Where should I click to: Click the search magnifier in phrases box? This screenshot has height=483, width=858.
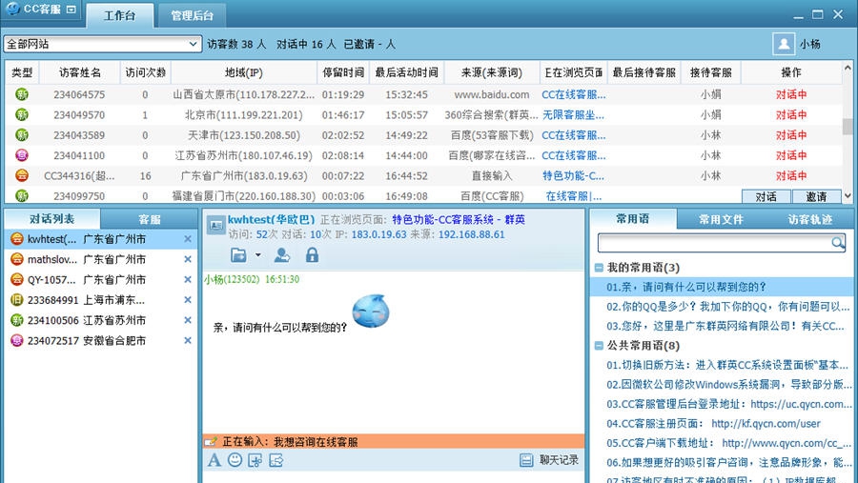837,242
